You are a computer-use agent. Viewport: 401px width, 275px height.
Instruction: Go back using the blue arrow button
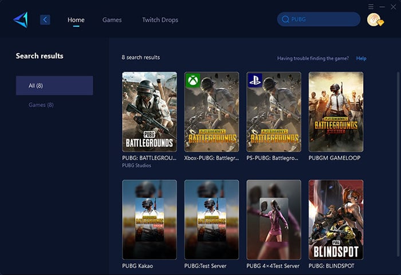pyautogui.click(x=45, y=19)
